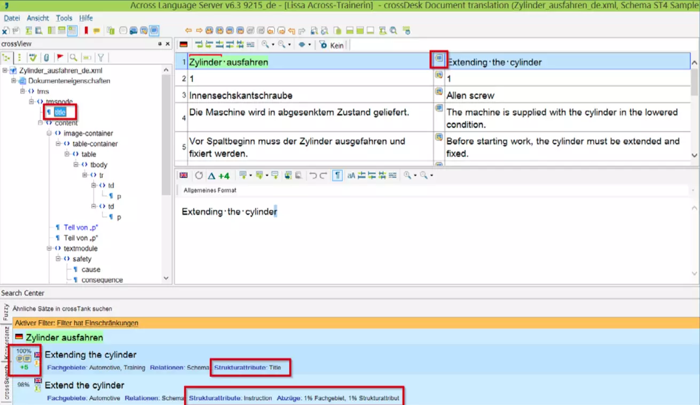
Task: Select the 98% match 'Extend the cylinder'
Action: click(84, 385)
